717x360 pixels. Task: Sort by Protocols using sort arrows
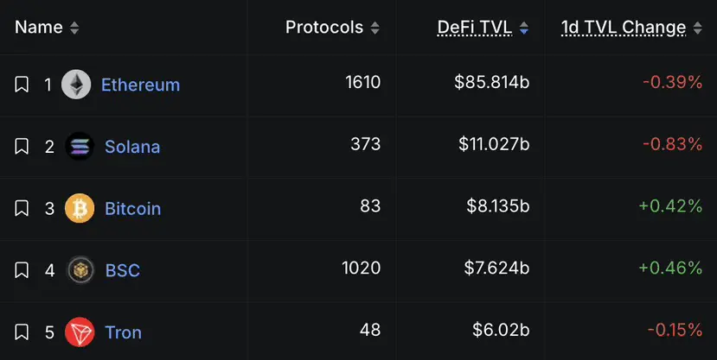coord(375,28)
